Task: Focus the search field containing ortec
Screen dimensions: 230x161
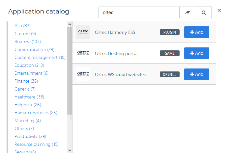Action: [139, 13]
